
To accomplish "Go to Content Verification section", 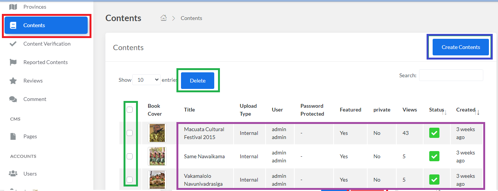I will click(x=46, y=44).
